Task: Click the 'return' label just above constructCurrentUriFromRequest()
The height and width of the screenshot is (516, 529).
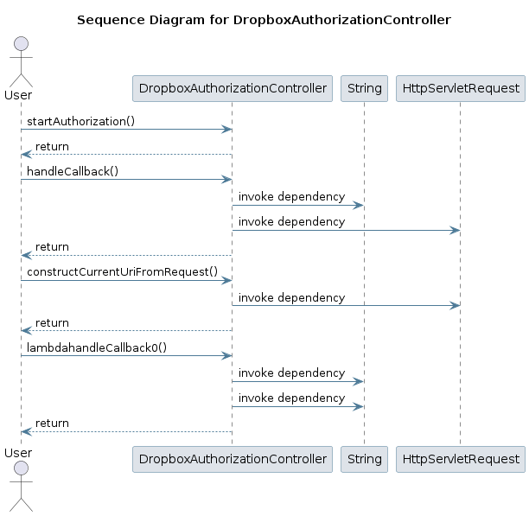Action: 52,247
